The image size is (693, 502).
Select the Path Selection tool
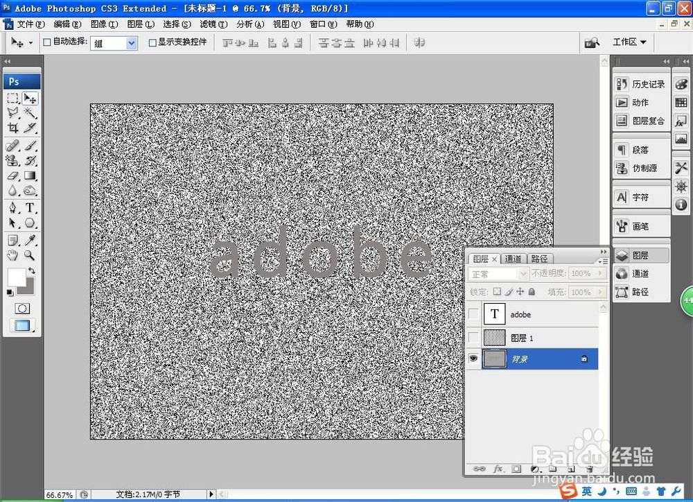point(12,223)
